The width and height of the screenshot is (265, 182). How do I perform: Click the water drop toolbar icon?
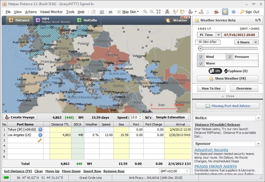(x=208, y=12)
